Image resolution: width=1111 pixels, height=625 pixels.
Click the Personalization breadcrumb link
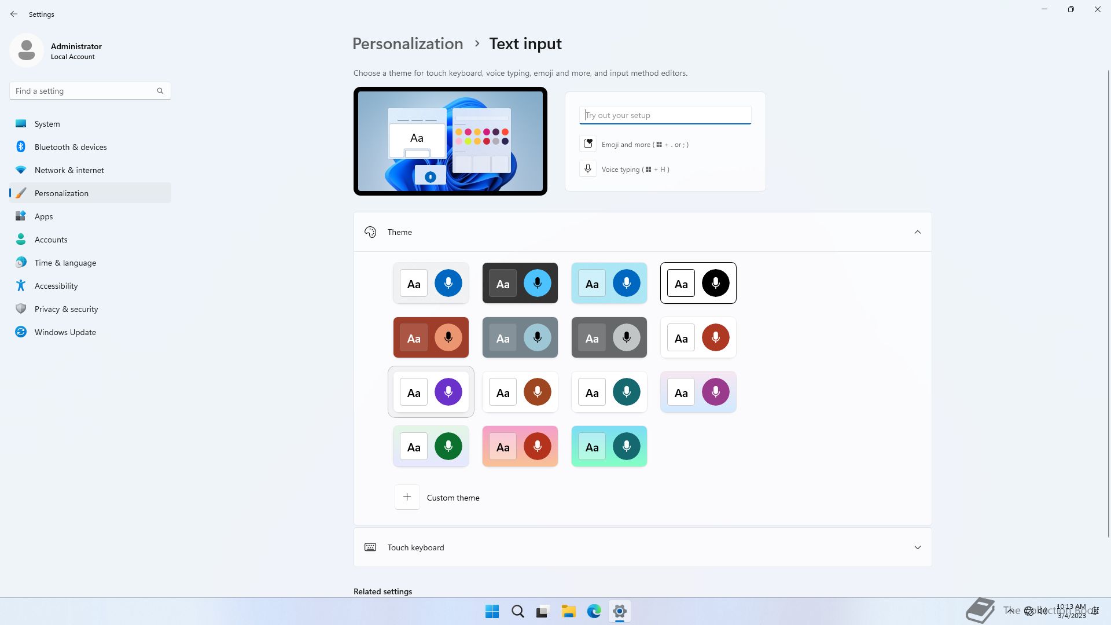coord(407,44)
